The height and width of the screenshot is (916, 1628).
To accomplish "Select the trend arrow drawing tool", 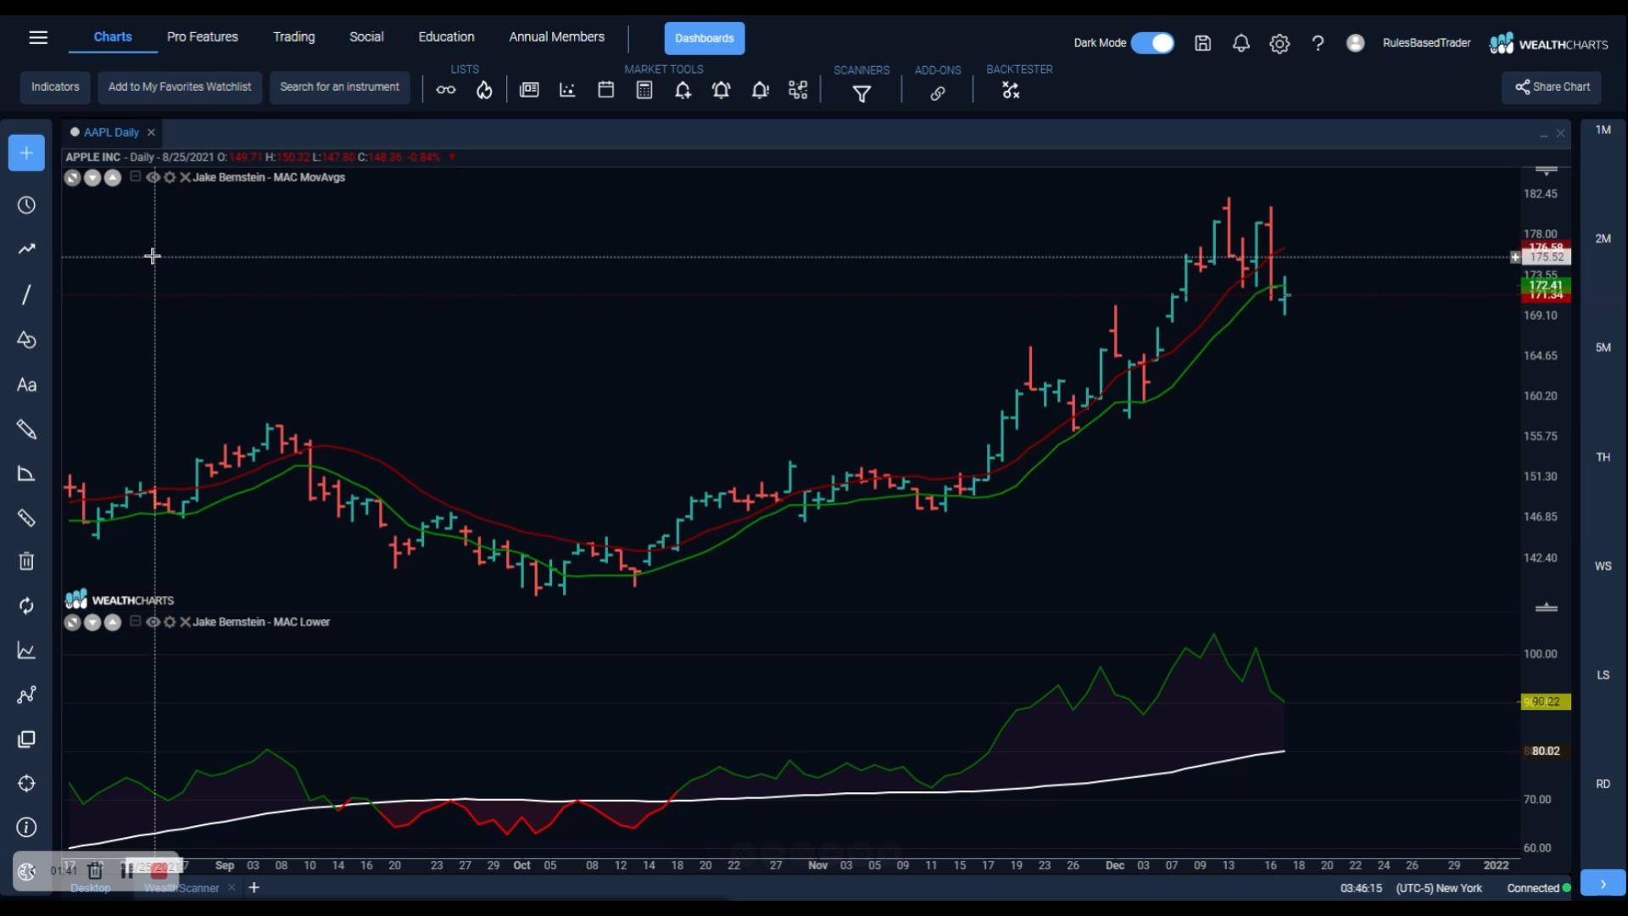I will (x=26, y=249).
